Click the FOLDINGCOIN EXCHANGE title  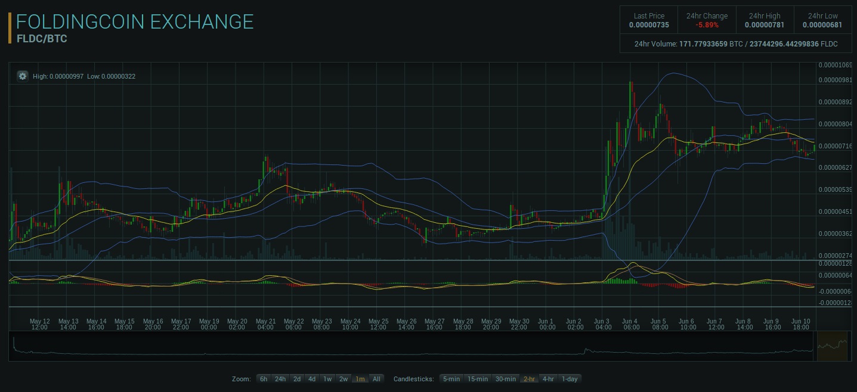coord(135,22)
